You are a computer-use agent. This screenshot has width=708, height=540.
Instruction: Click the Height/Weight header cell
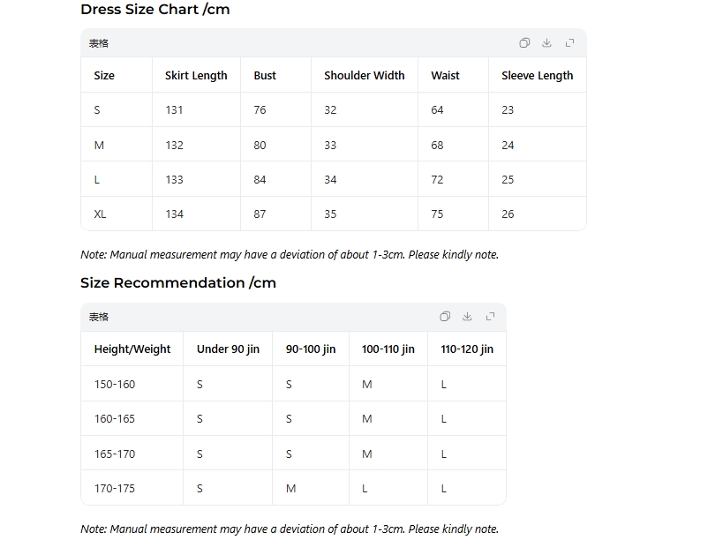click(132, 349)
